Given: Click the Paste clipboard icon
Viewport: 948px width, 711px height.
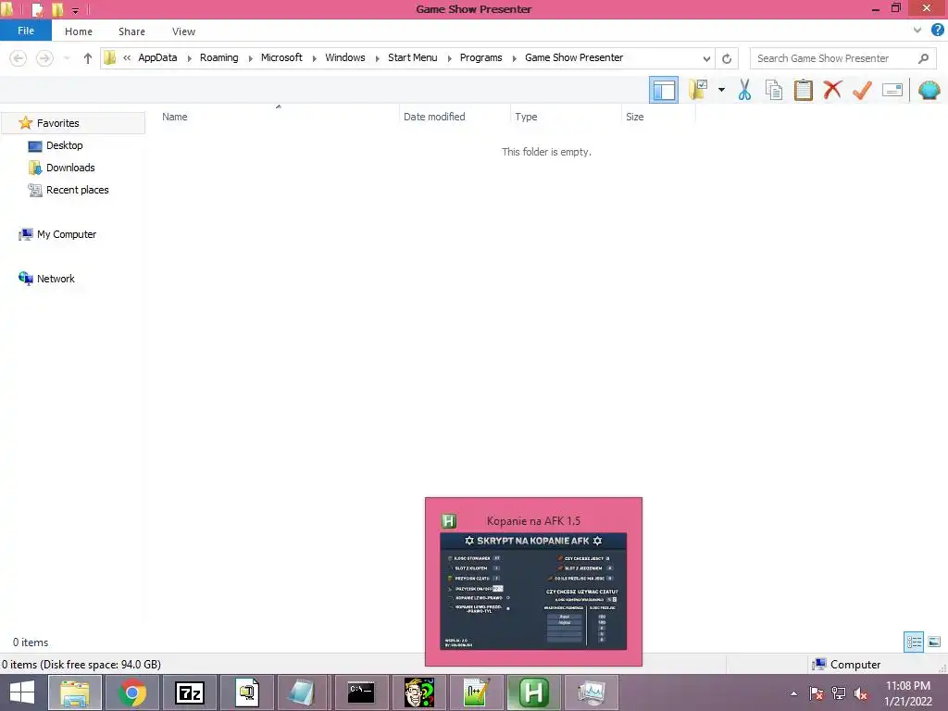Looking at the screenshot, I should 803,90.
